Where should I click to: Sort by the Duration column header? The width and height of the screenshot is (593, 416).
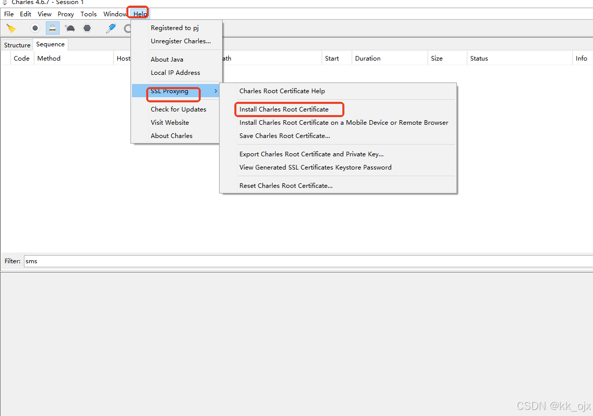pyautogui.click(x=390, y=58)
